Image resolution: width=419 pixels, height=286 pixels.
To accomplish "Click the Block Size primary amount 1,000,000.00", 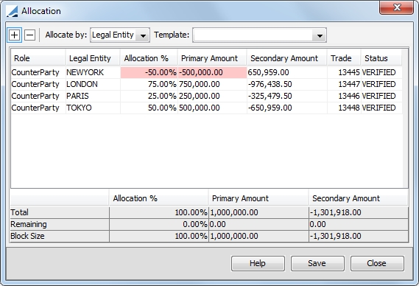I will (258, 236).
